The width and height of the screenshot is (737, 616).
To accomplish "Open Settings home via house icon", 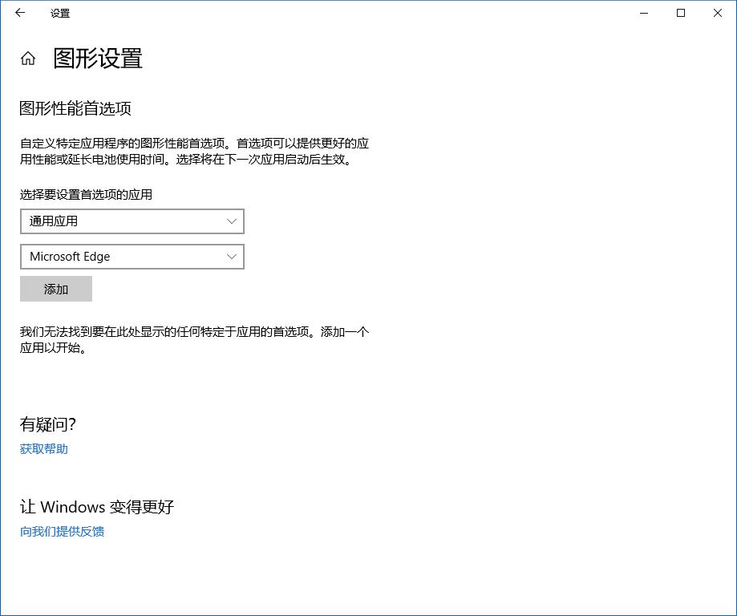I will coord(28,59).
